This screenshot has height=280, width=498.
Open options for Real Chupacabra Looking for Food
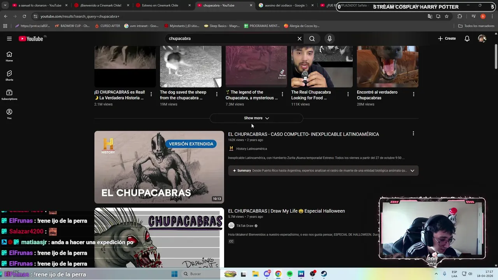coord(348,94)
